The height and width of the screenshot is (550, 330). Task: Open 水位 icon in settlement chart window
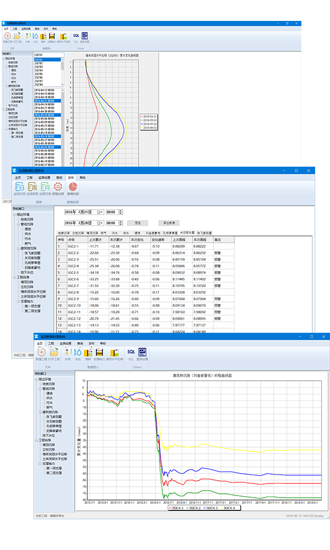[78, 352]
